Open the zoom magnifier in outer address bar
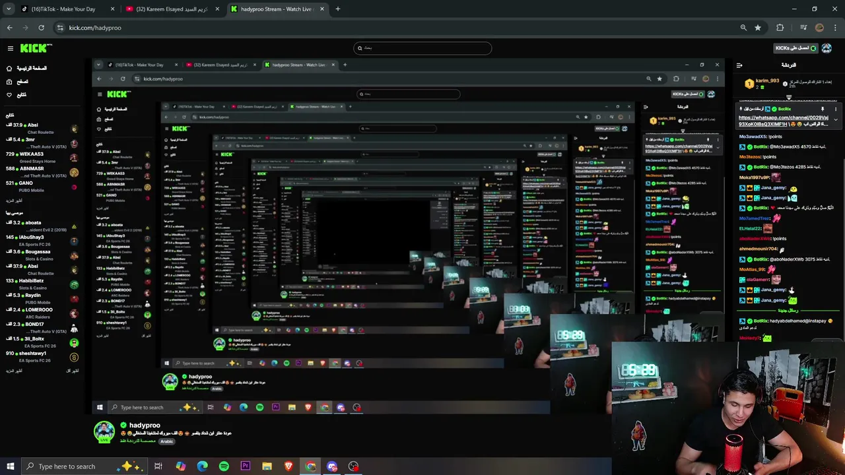The height and width of the screenshot is (475, 845). 743,28
